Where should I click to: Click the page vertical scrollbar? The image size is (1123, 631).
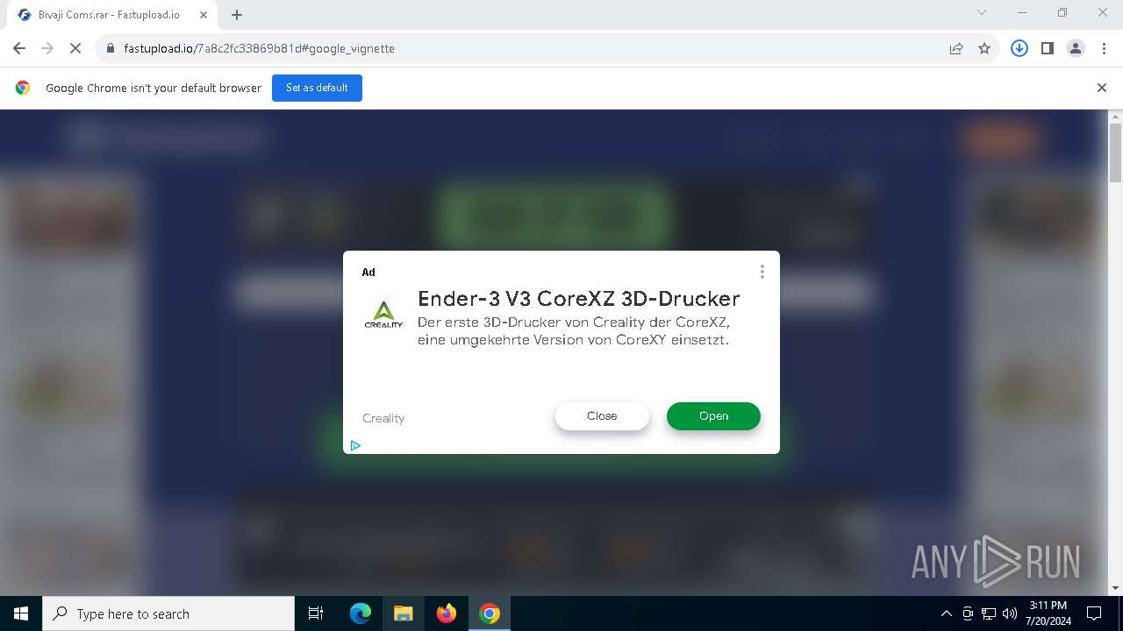(1115, 153)
